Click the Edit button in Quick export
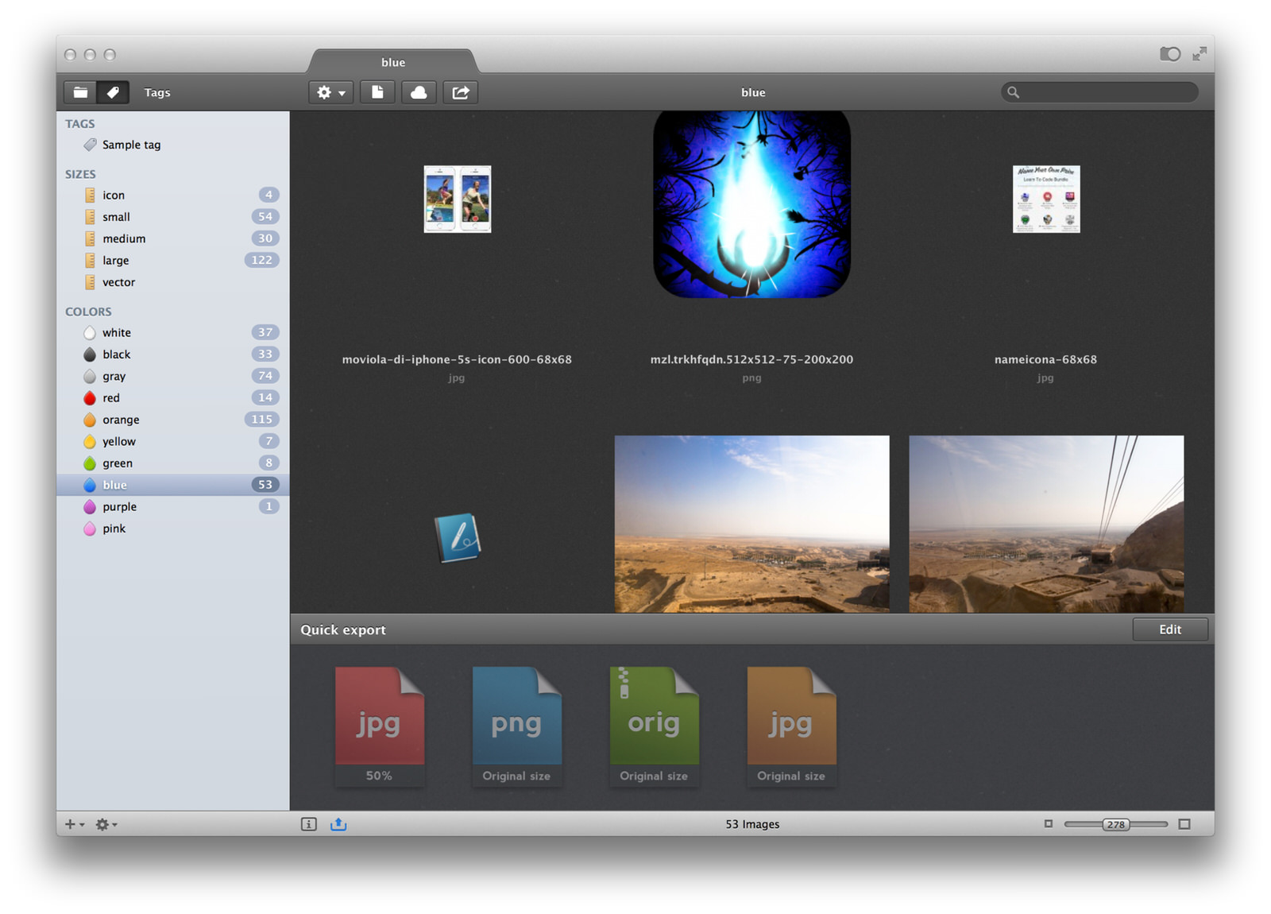Viewport: 1271px width, 914px height. [1170, 629]
